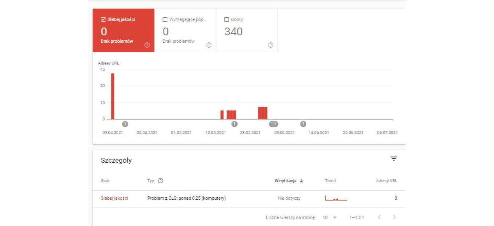Open help icon in Słabej jakości card
This screenshot has height=226, width=494.
pos(147,45)
